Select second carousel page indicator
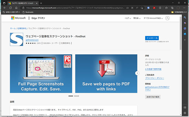 (77, 96)
